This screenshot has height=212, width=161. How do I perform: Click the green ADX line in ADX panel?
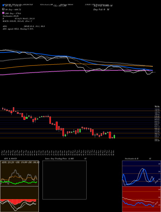pos(19,183)
